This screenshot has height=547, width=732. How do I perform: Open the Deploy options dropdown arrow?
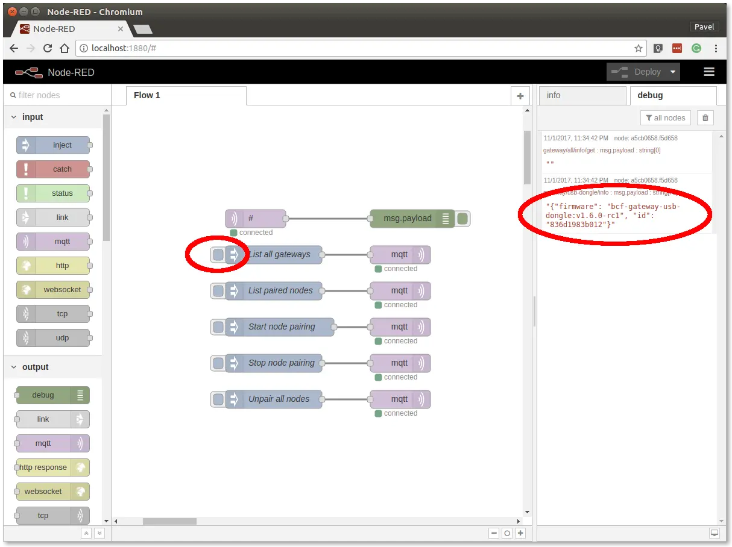coord(673,72)
